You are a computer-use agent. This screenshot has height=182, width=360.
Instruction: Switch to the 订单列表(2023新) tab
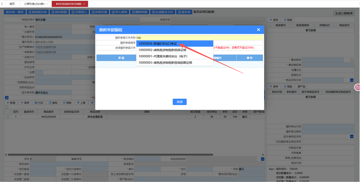tap(35, 4)
